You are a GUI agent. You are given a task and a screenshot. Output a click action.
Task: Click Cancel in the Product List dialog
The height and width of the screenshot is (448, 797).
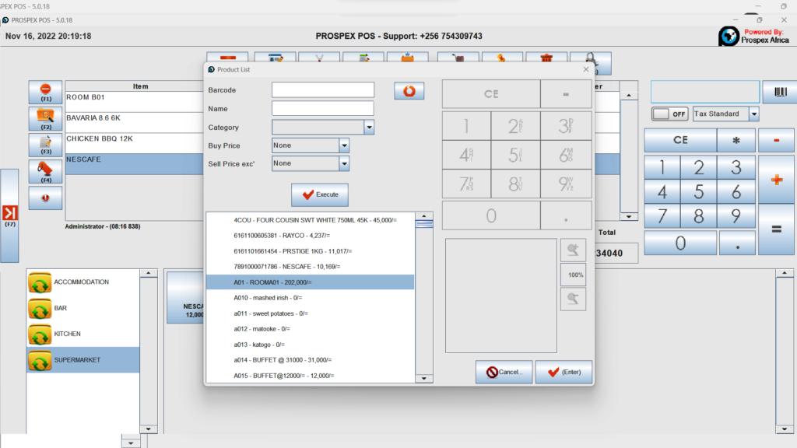tap(503, 372)
